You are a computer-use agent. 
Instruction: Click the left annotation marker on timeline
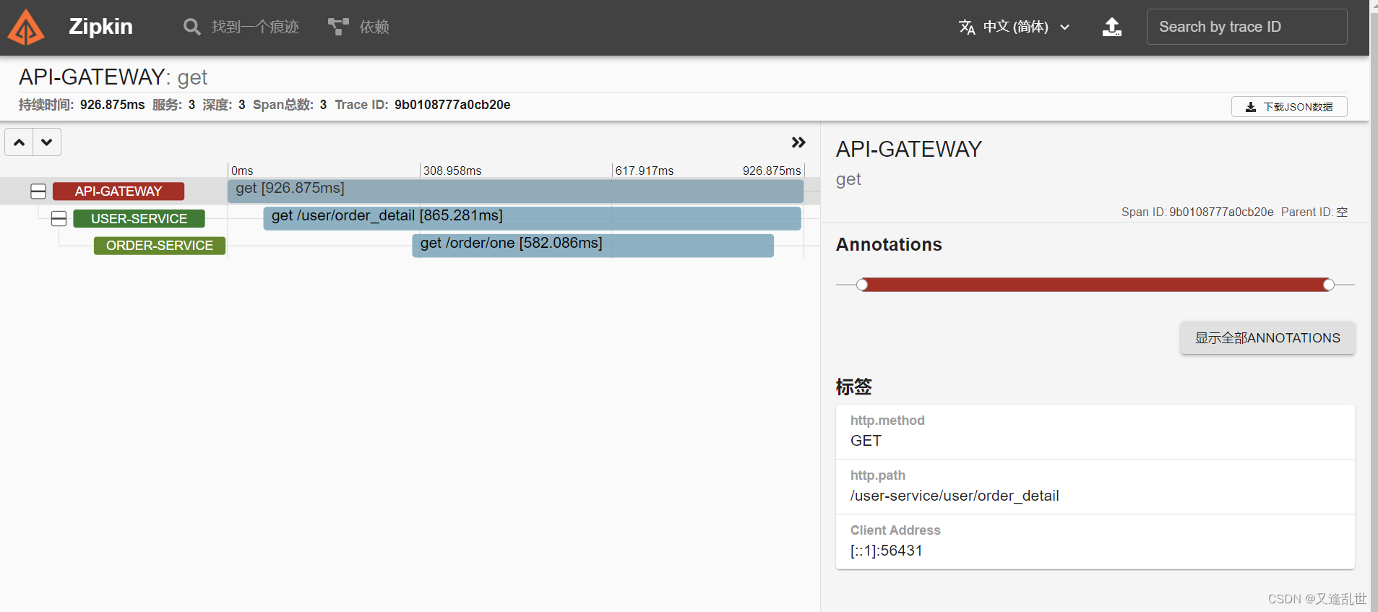(x=862, y=285)
